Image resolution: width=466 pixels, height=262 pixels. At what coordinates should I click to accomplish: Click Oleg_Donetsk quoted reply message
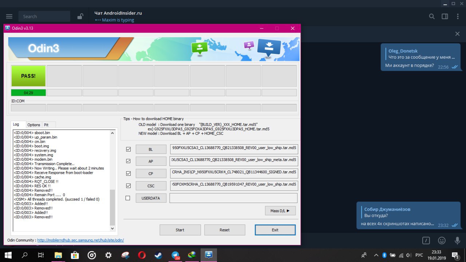421,54
